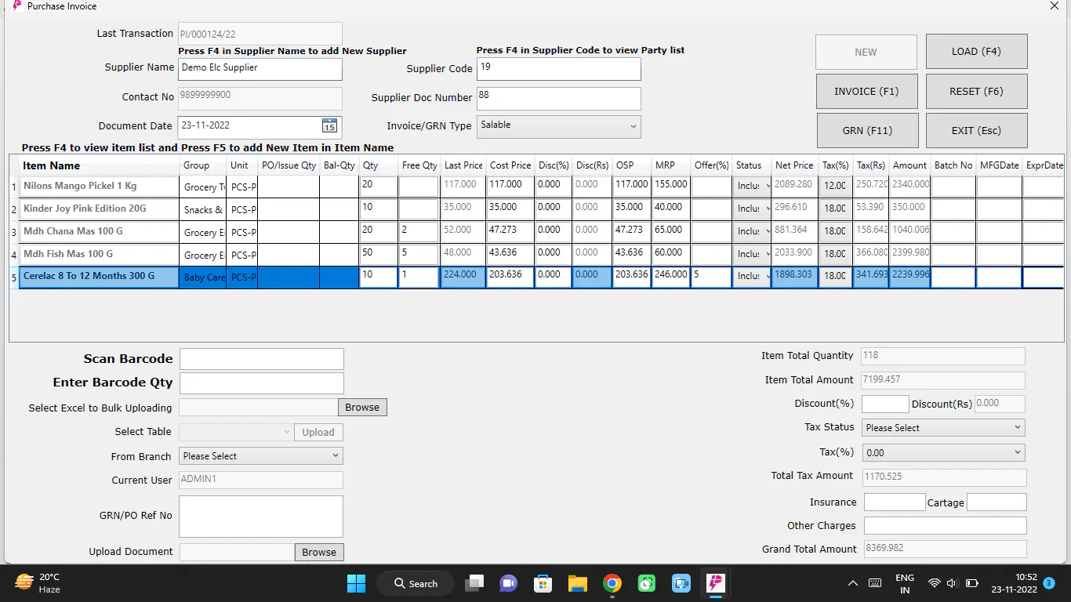The height and width of the screenshot is (602, 1071).
Task: Click the Supplier Doc Number field
Action: 558,98
